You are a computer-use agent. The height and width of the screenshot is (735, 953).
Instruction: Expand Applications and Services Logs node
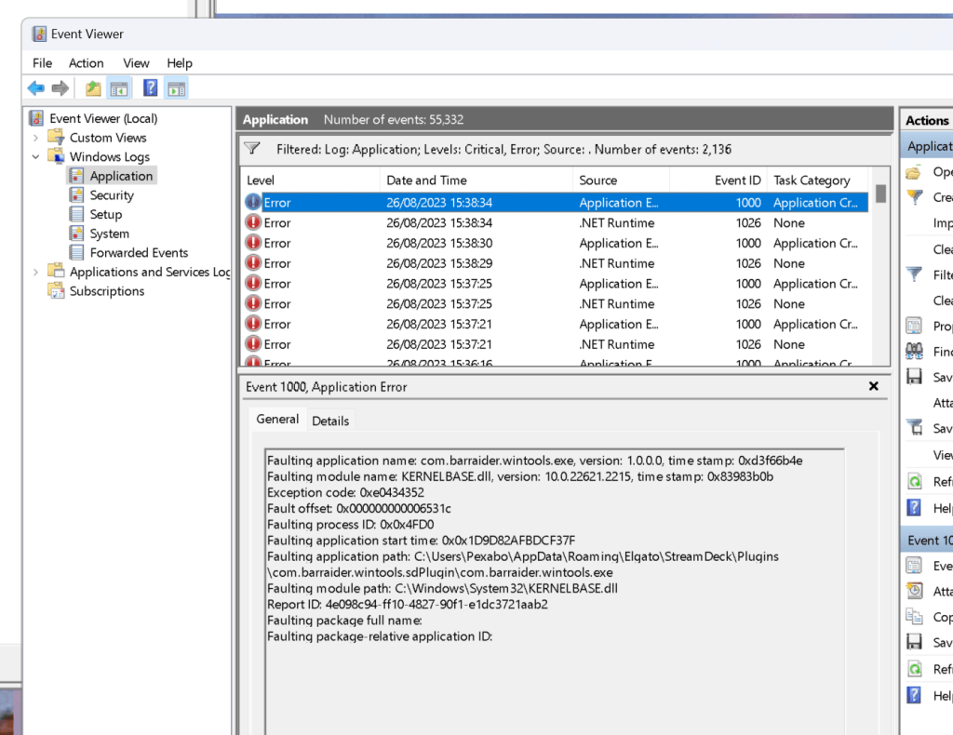pos(36,272)
